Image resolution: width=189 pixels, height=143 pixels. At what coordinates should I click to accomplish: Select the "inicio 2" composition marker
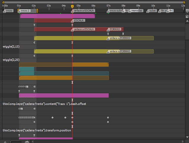(25, 11)
